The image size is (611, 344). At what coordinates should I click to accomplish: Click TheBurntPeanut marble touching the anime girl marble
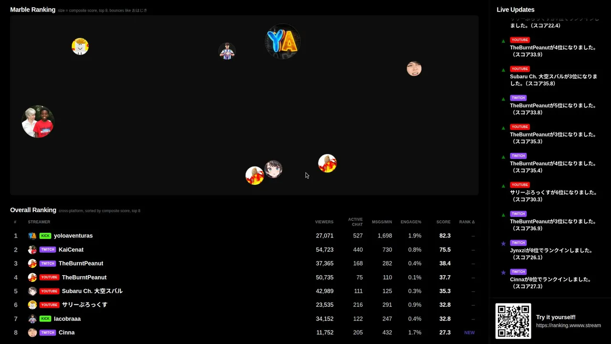[254, 175]
